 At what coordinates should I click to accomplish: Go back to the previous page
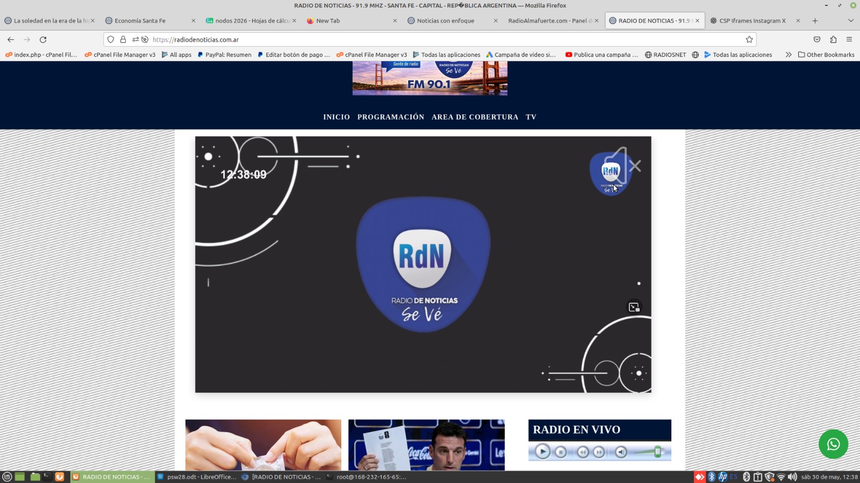(x=11, y=40)
